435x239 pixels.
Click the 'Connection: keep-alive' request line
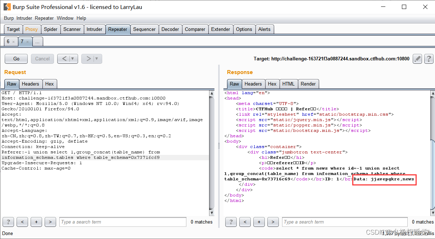coord(33,147)
